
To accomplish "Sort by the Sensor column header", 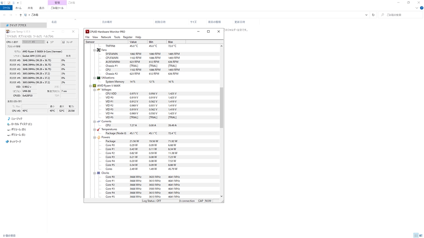I will click(x=106, y=42).
